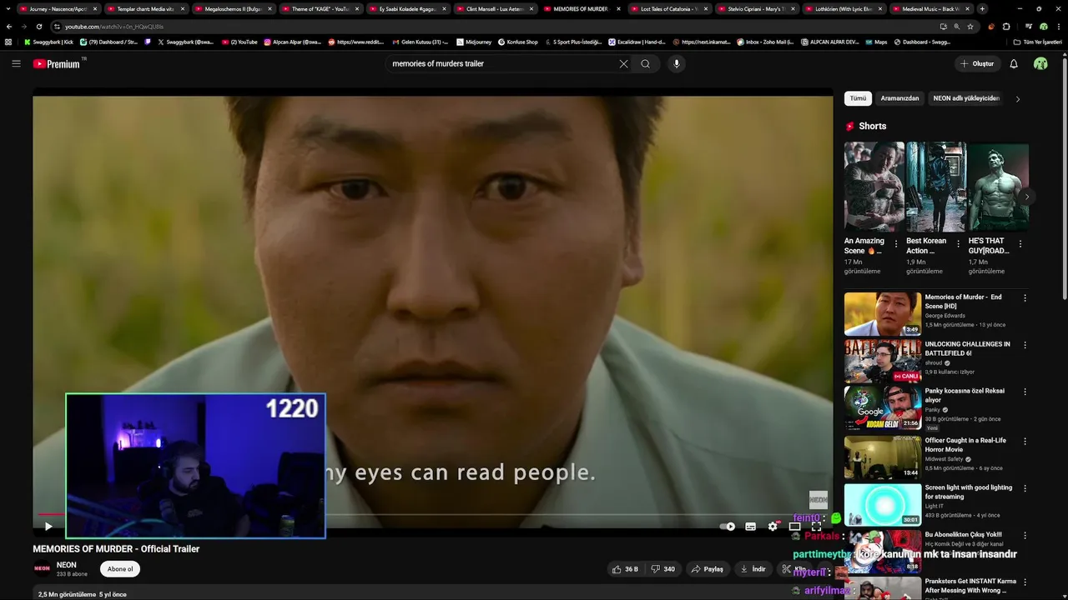
Task: Open the Maps bookmark
Action: [x=875, y=42]
